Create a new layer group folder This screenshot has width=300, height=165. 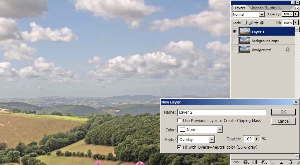coord(272,162)
